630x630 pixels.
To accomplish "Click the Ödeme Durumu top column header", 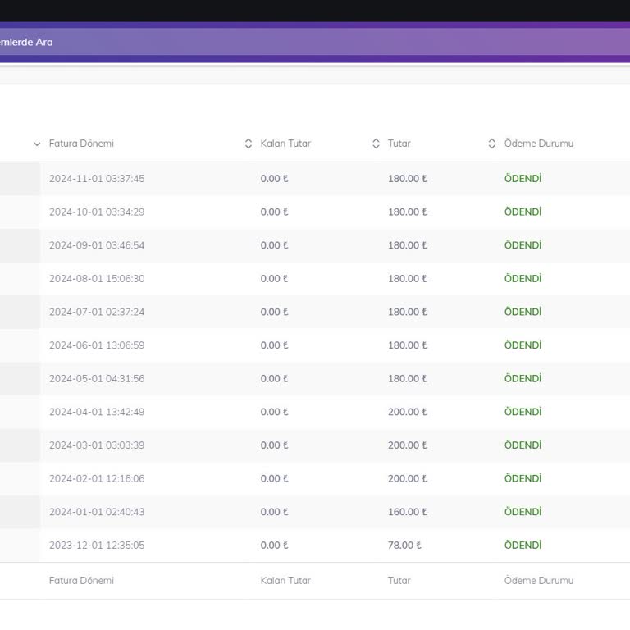I will pos(539,144).
